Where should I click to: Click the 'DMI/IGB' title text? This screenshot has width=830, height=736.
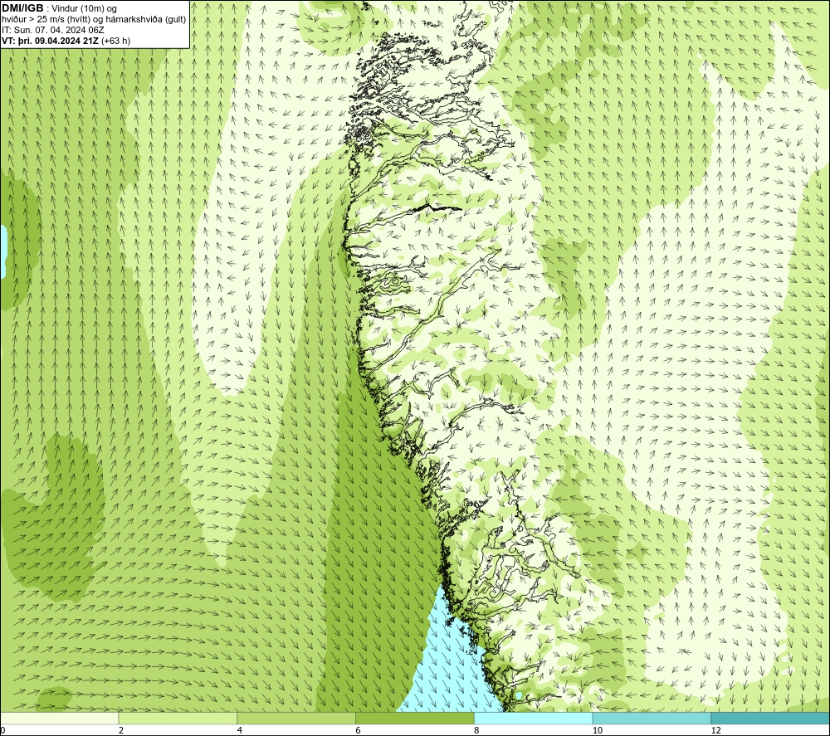(22, 8)
